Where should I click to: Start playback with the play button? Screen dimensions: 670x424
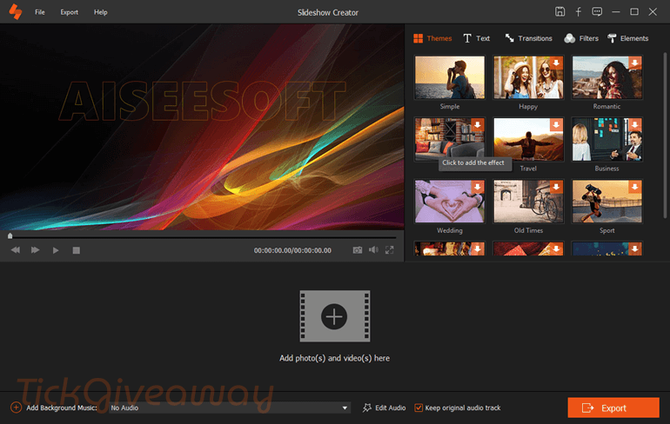[56, 250]
